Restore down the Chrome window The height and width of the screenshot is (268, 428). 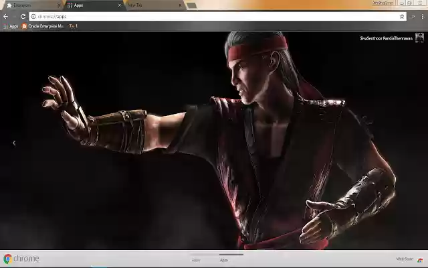[x=409, y=3]
